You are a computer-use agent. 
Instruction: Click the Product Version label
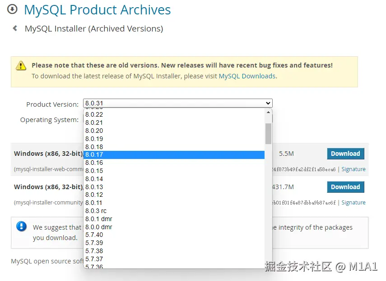tap(52, 104)
